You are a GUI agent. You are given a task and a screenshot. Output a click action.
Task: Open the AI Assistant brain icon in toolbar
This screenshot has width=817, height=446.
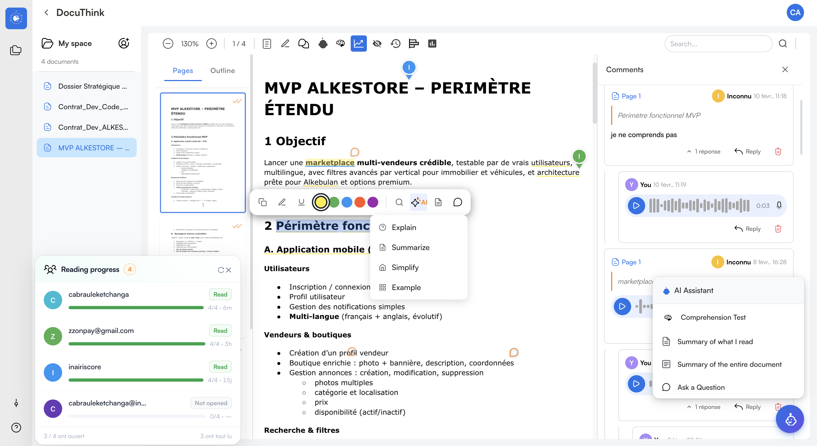pos(340,44)
